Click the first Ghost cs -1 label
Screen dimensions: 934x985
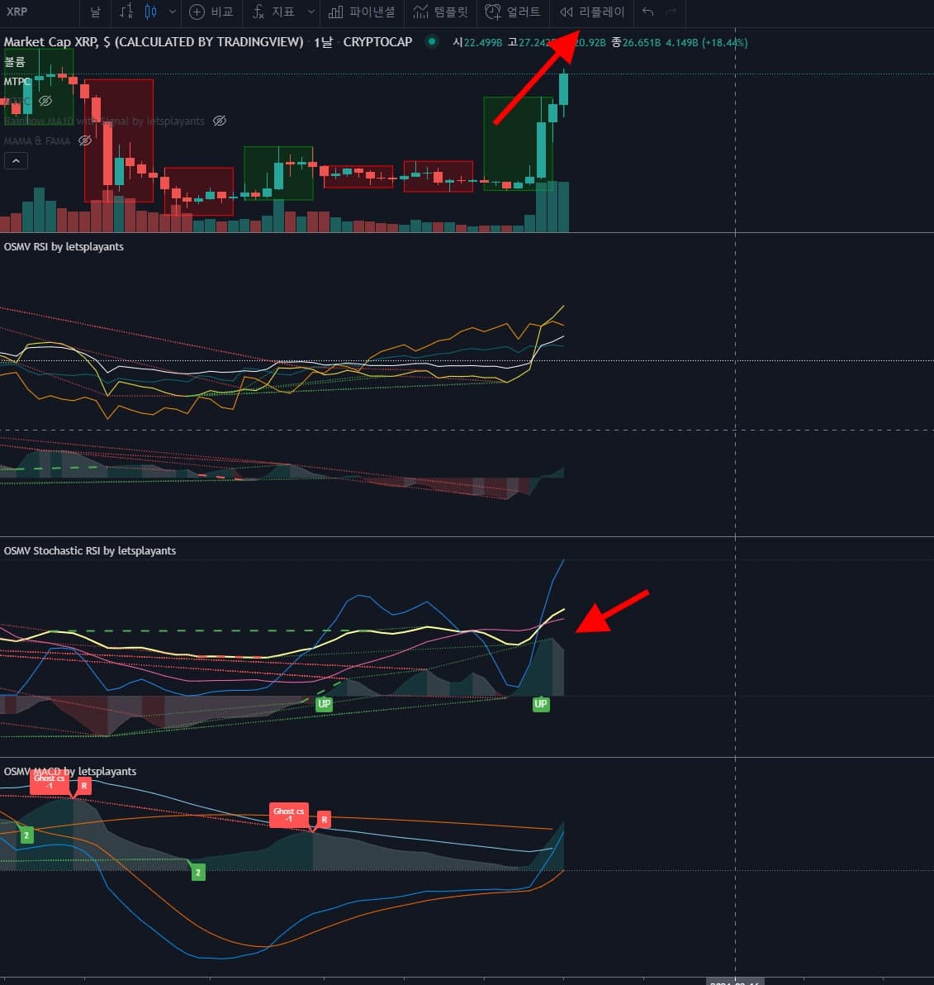coord(50,782)
